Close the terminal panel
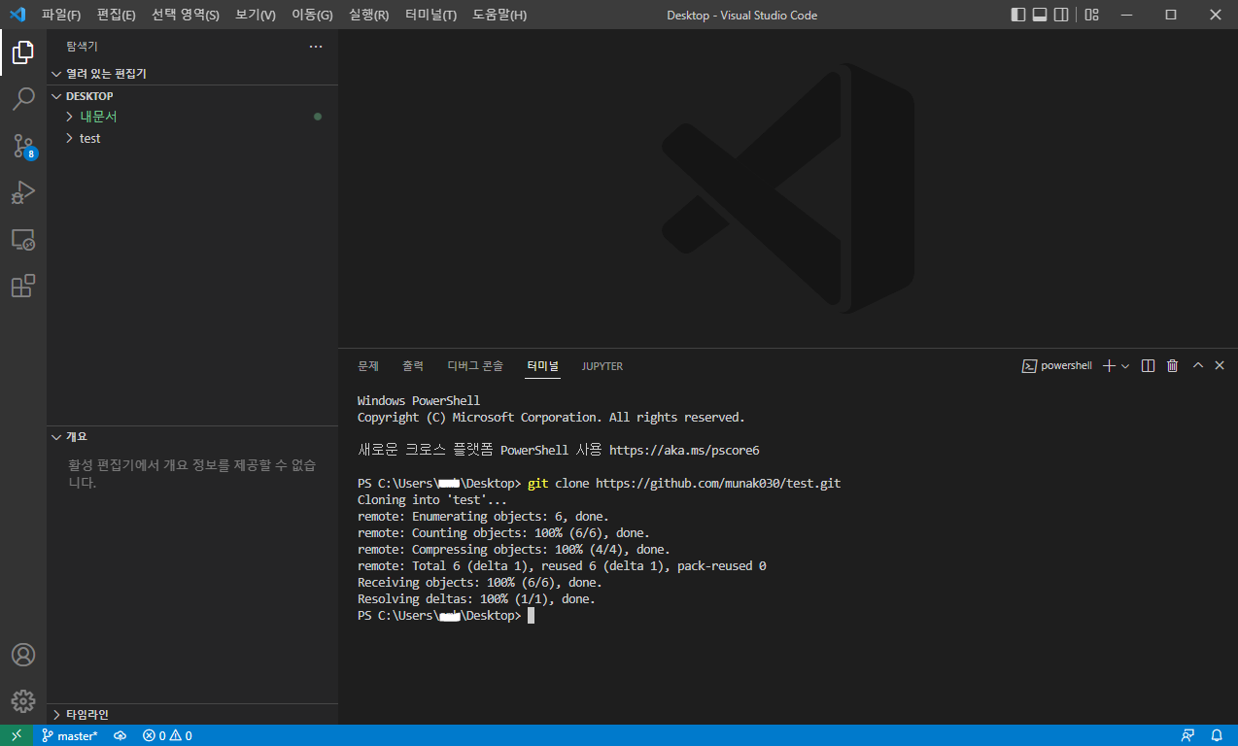Screen dimensions: 1238x746 pos(1220,366)
